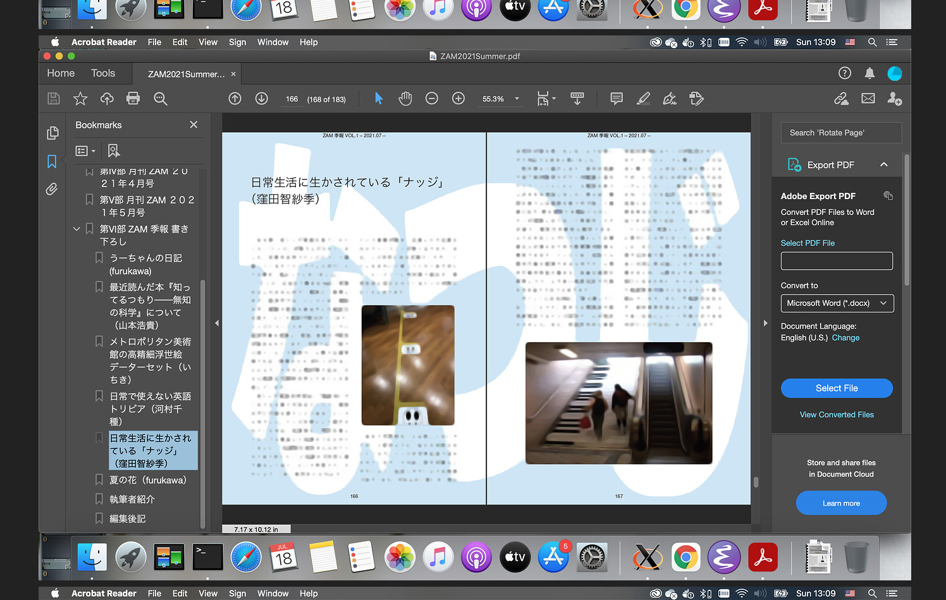Toggle the Page Thumbnails panel icon

click(52, 133)
